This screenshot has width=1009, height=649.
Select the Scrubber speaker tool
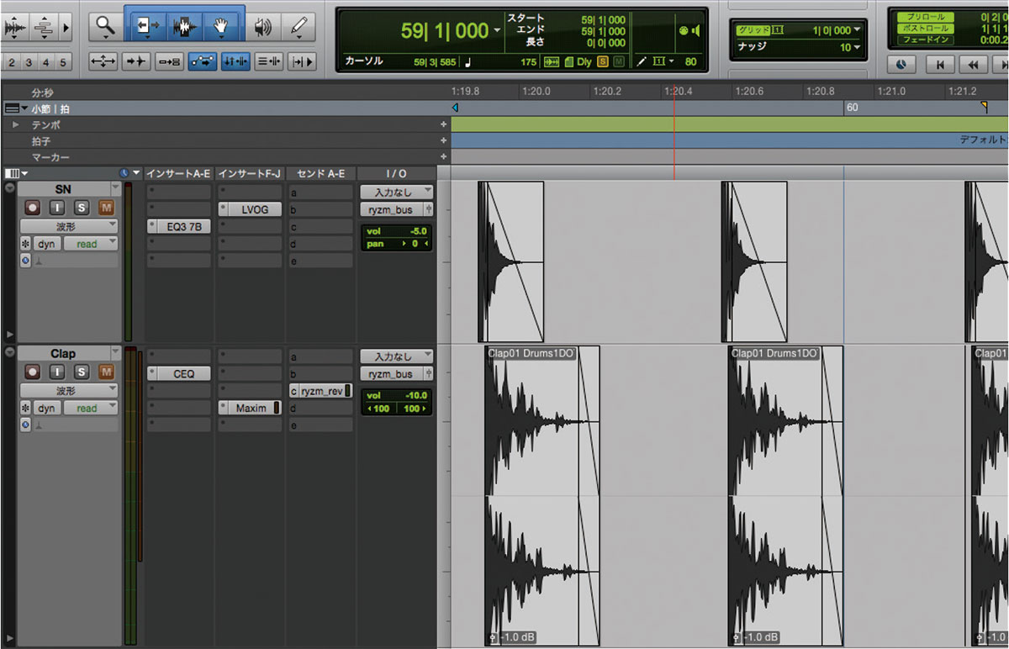click(x=263, y=27)
